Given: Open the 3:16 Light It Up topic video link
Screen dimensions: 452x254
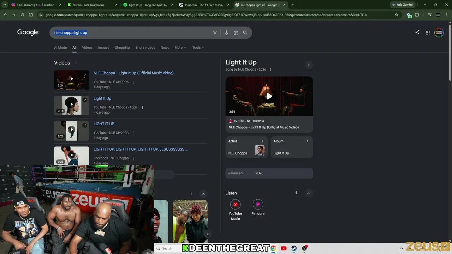Looking at the screenshot, I should point(102,98).
